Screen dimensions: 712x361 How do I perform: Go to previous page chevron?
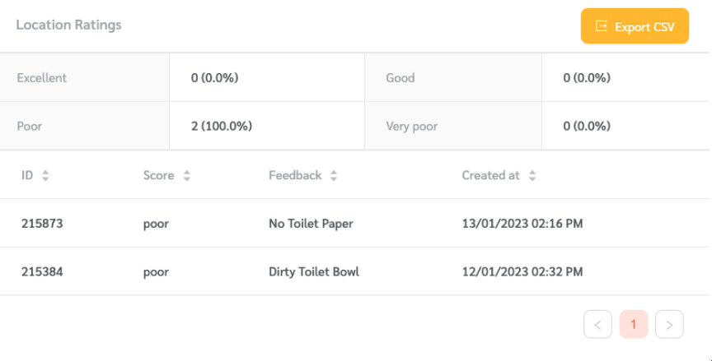(x=597, y=324)
